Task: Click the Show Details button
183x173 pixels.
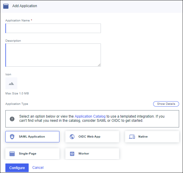Action: point(166,104)
